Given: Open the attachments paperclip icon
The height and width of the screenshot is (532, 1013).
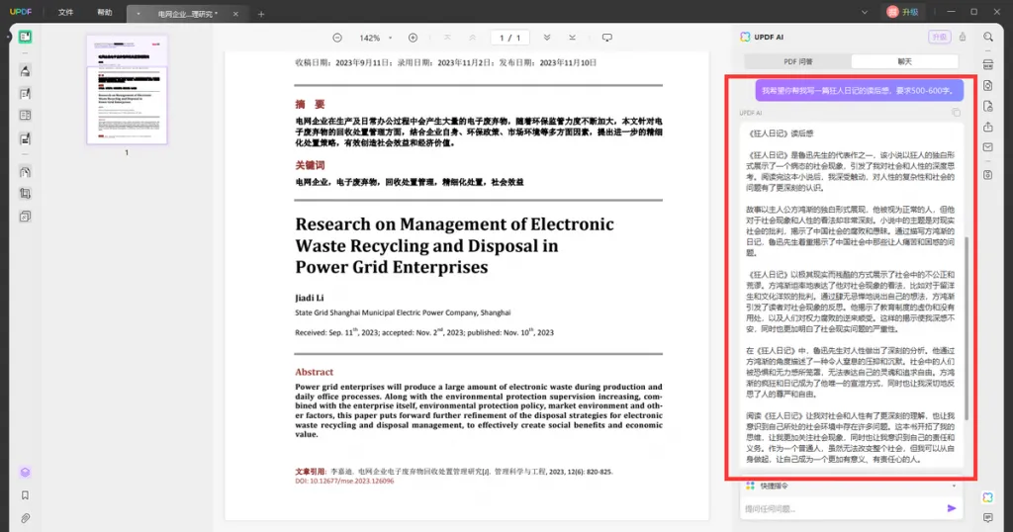Looking at the screenshot, I should point(25,517).
